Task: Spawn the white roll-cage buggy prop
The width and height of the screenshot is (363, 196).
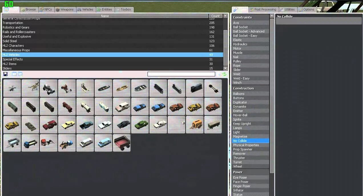Action: (x=49, y=88)
